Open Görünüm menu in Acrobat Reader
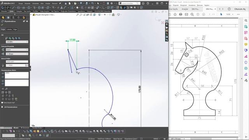Viewport: 249px width, 140px height. click(x=183, y=5)
